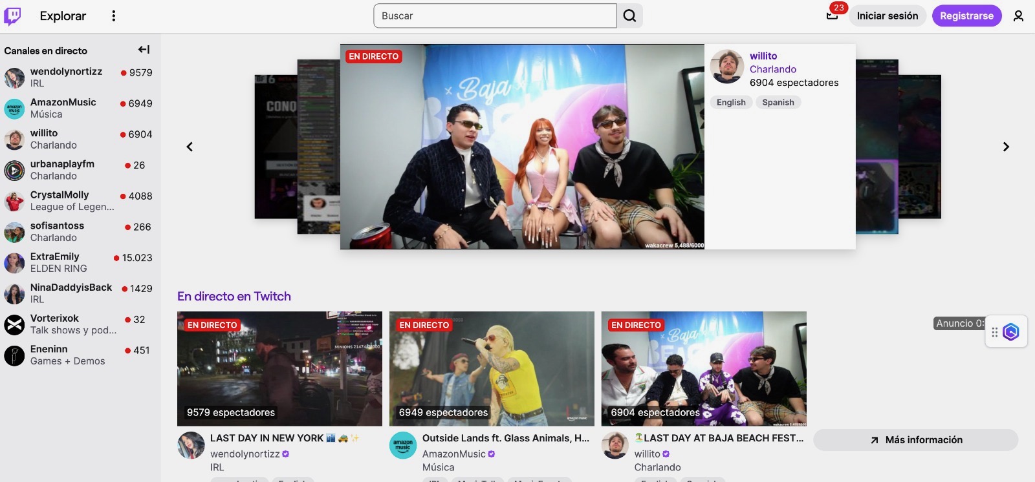
Task: Open willito channel link in carousel
Action: (763, 56)
